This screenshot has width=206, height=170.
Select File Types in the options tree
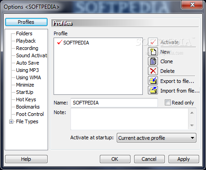pyautogui.click(x=27, y=121)
